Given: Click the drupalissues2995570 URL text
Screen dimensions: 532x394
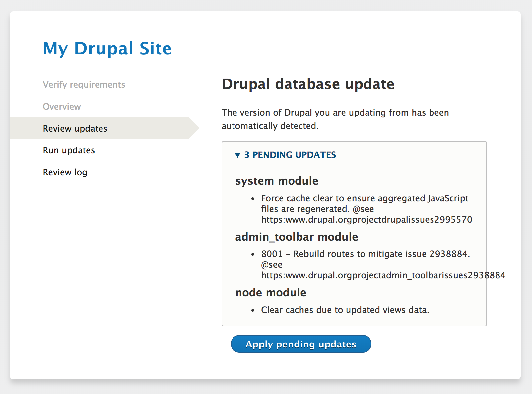Looking at the screenshot, I should [x=367, y=220].
